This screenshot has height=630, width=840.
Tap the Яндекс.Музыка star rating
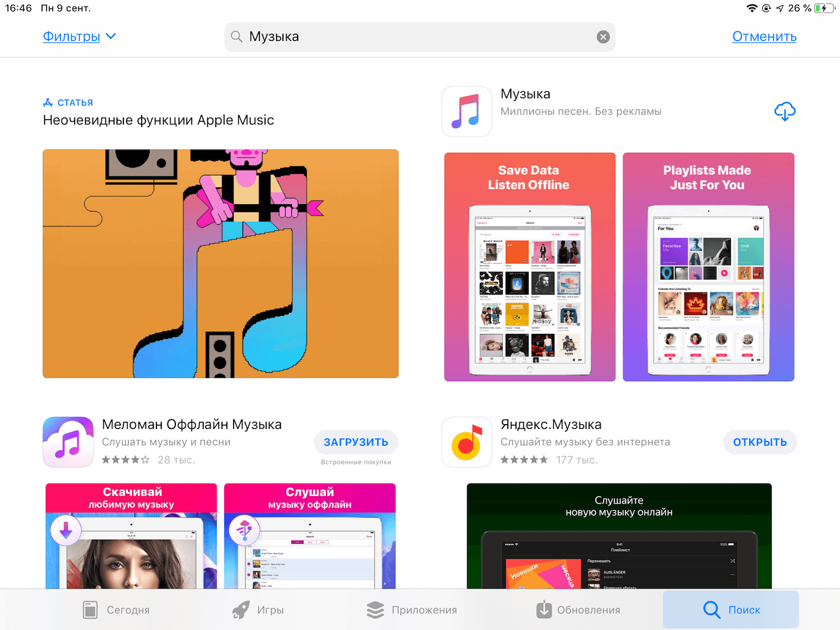tap(524, 460)
